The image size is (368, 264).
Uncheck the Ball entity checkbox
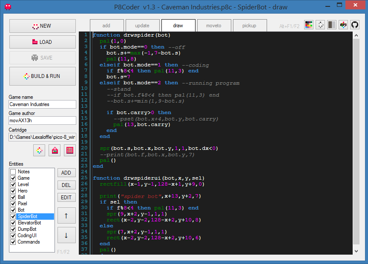[13, 197]
